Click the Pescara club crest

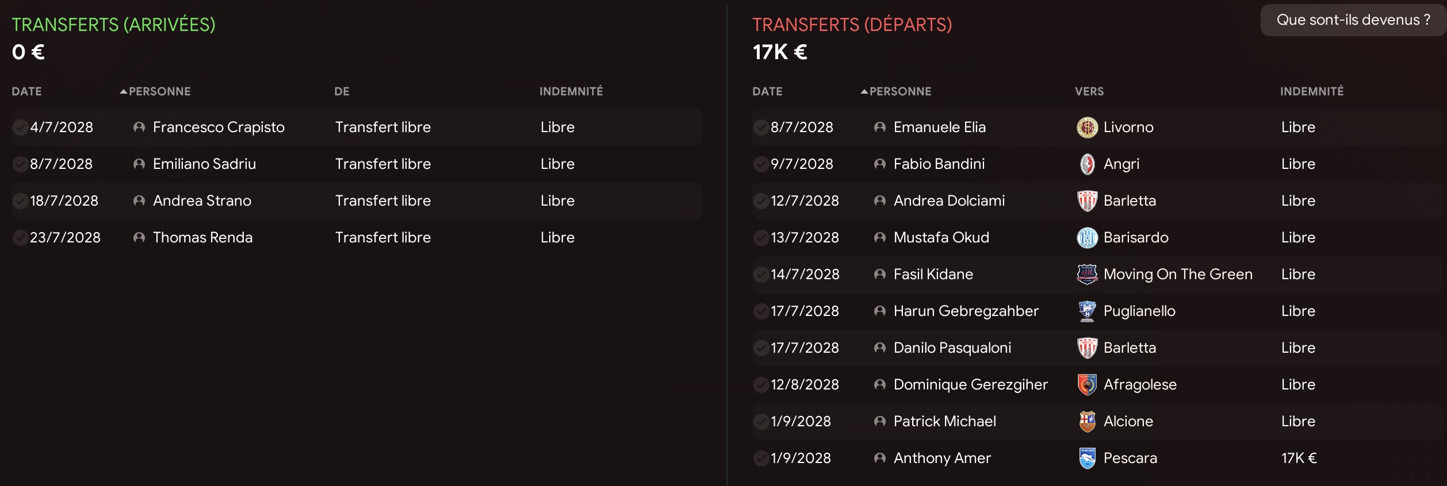click(x=1087, y=458)
